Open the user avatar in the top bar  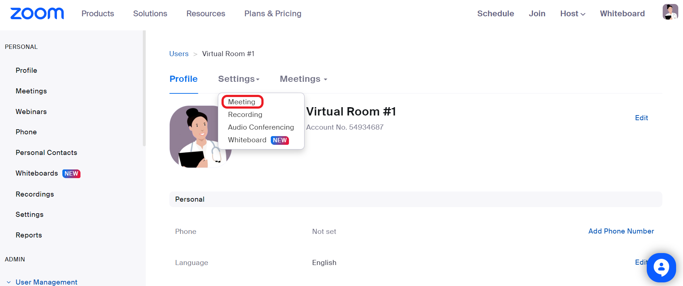coord(670,12)
